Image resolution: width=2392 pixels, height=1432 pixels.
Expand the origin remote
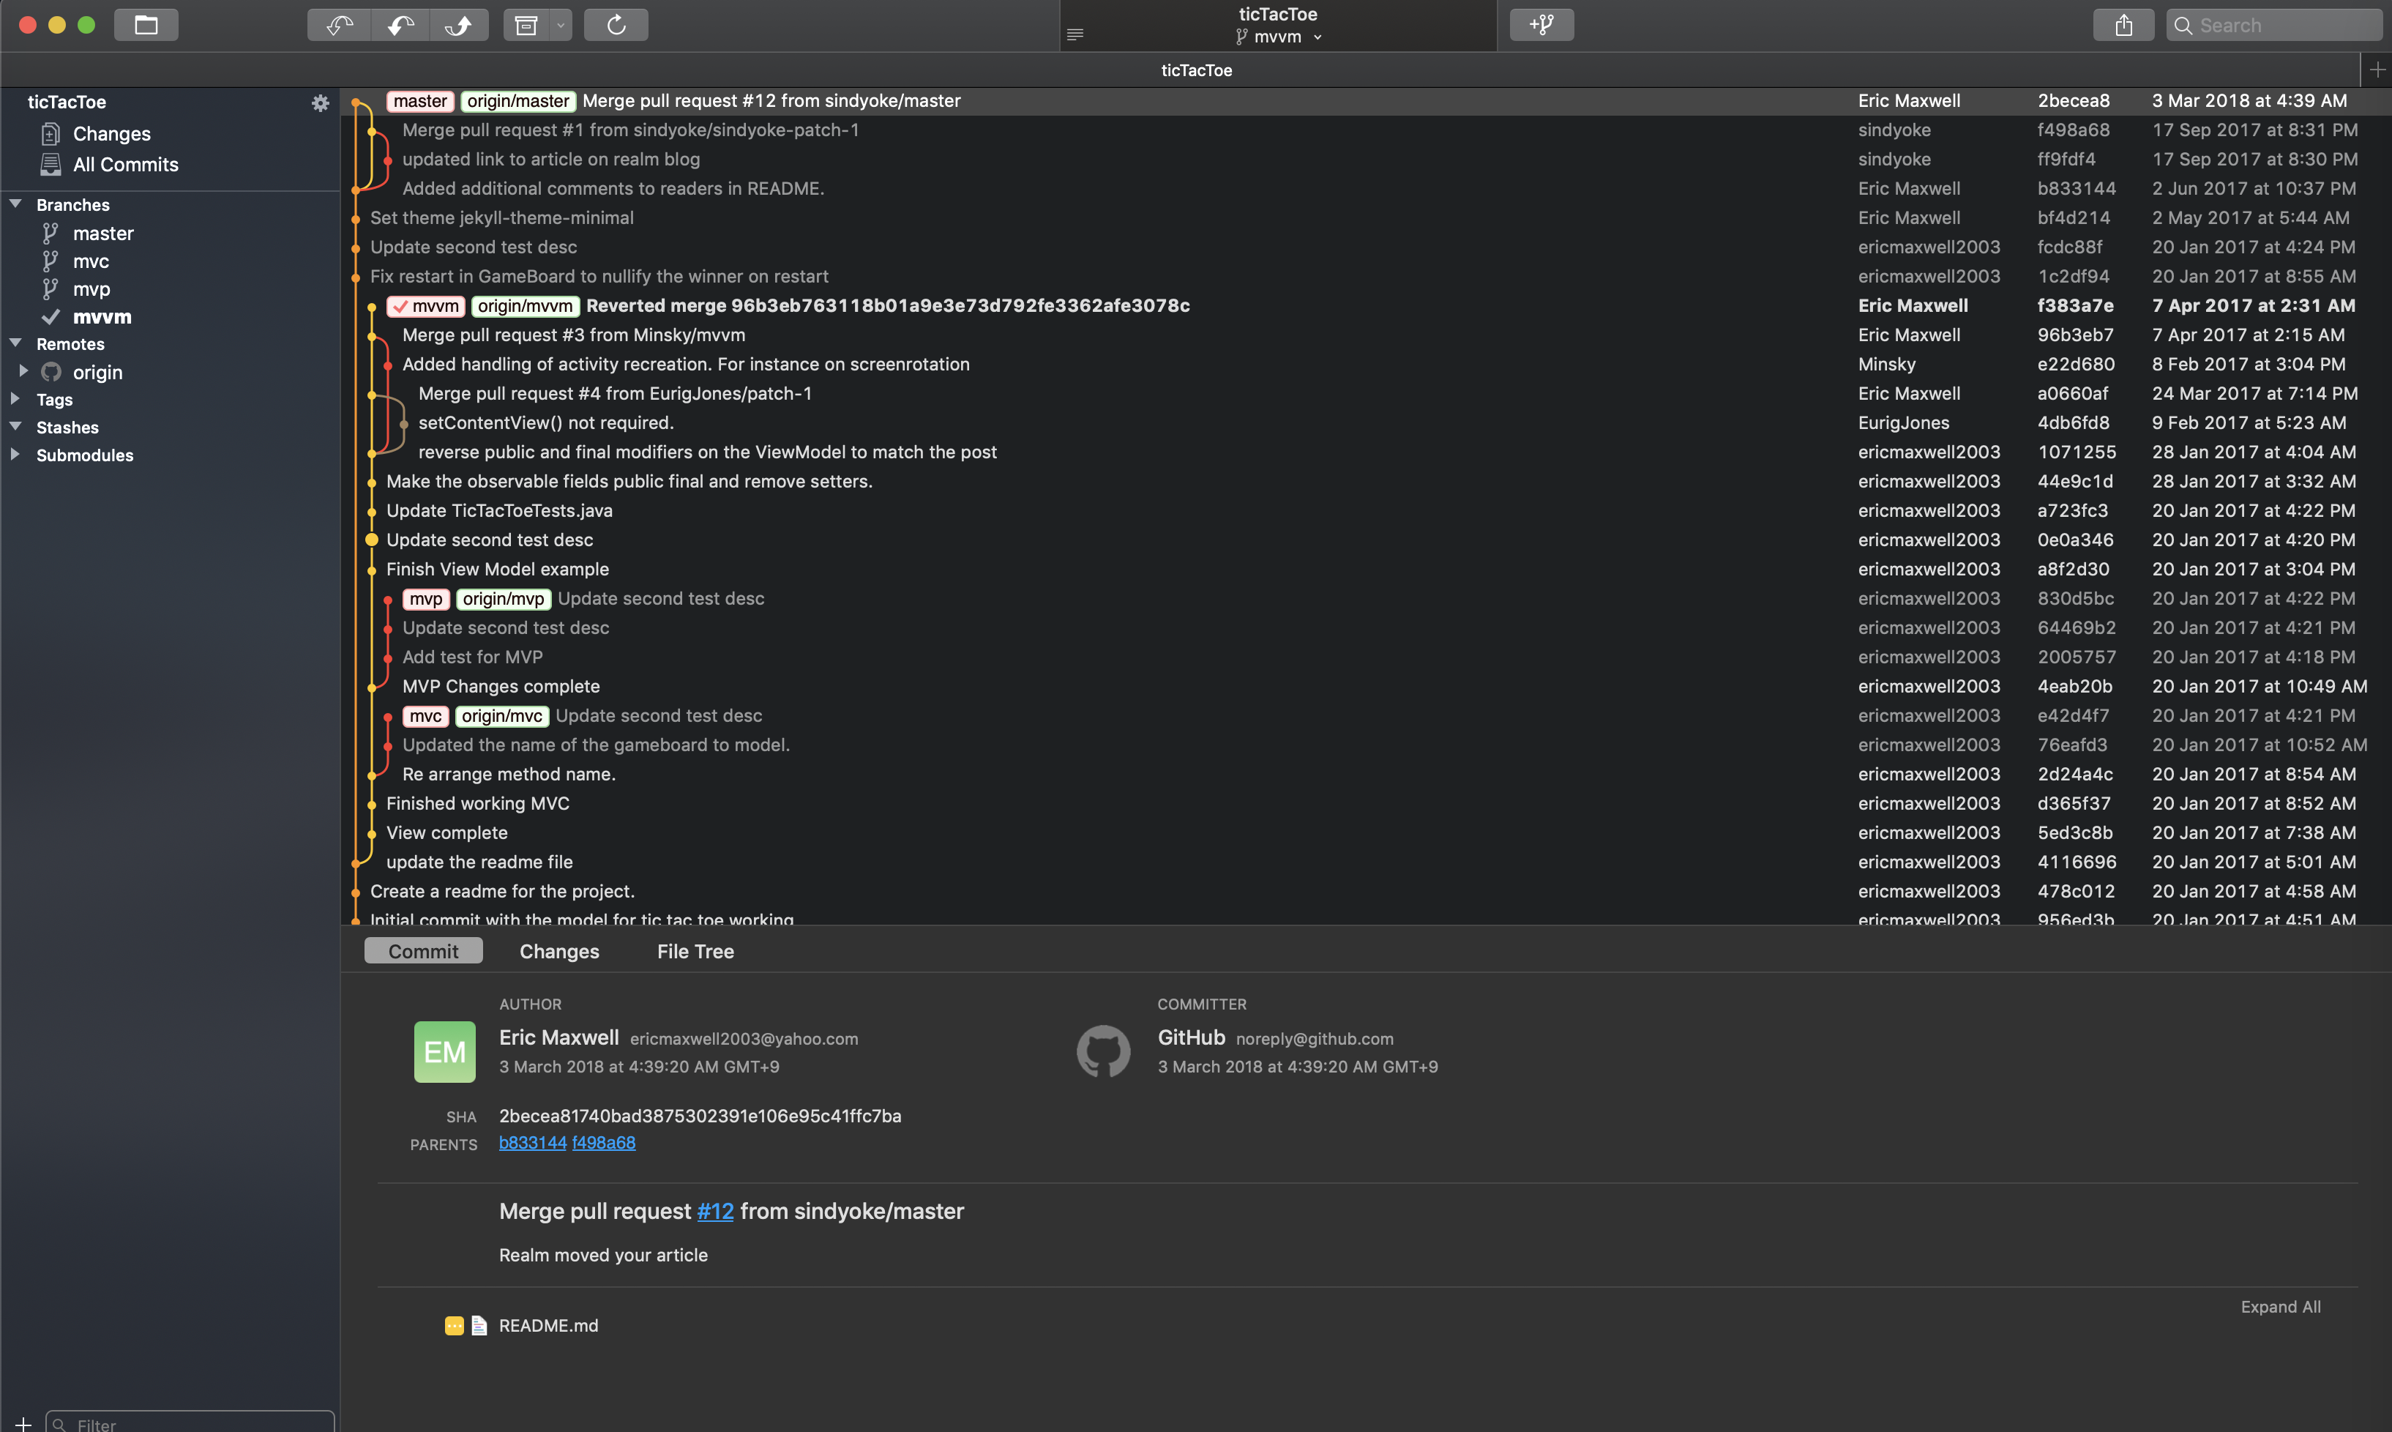[23, 370]
